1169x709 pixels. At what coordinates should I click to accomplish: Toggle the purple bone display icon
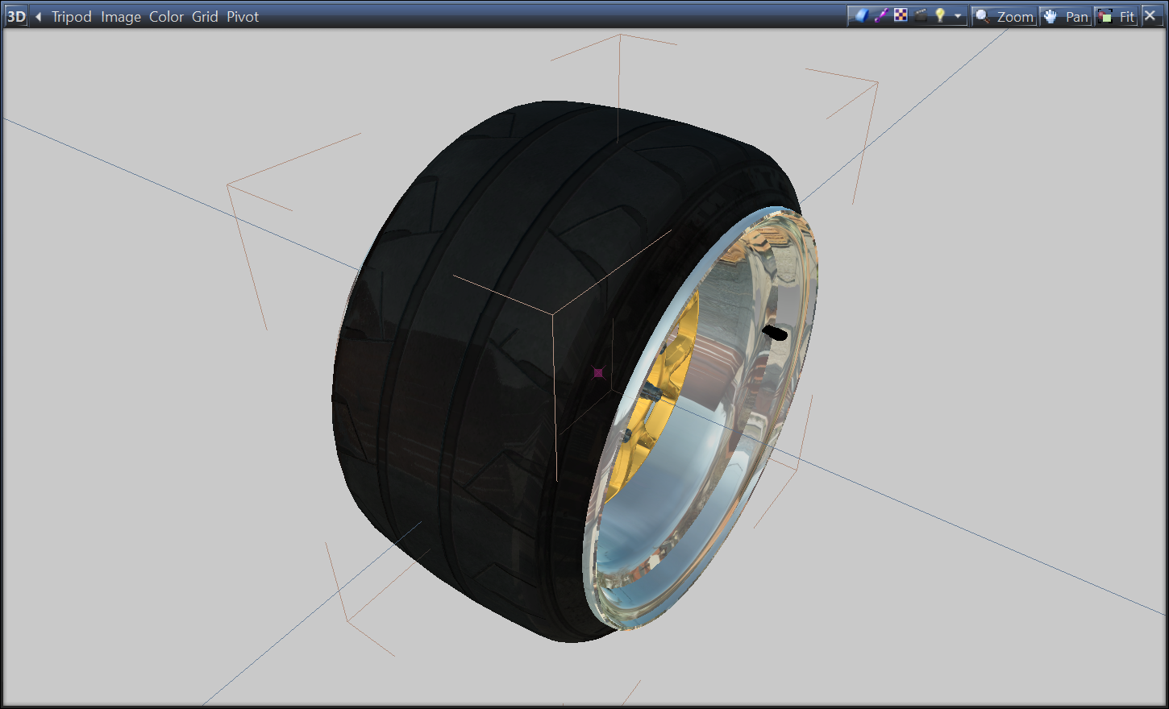(881, 15)
